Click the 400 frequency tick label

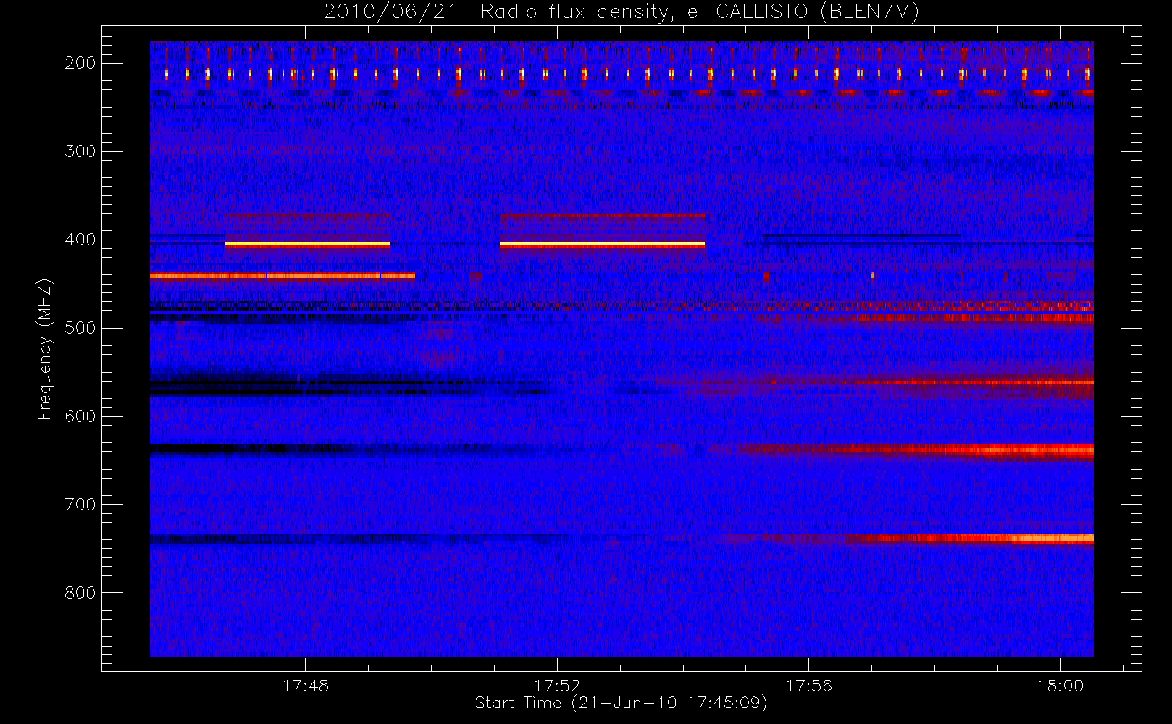click(80, 240)
